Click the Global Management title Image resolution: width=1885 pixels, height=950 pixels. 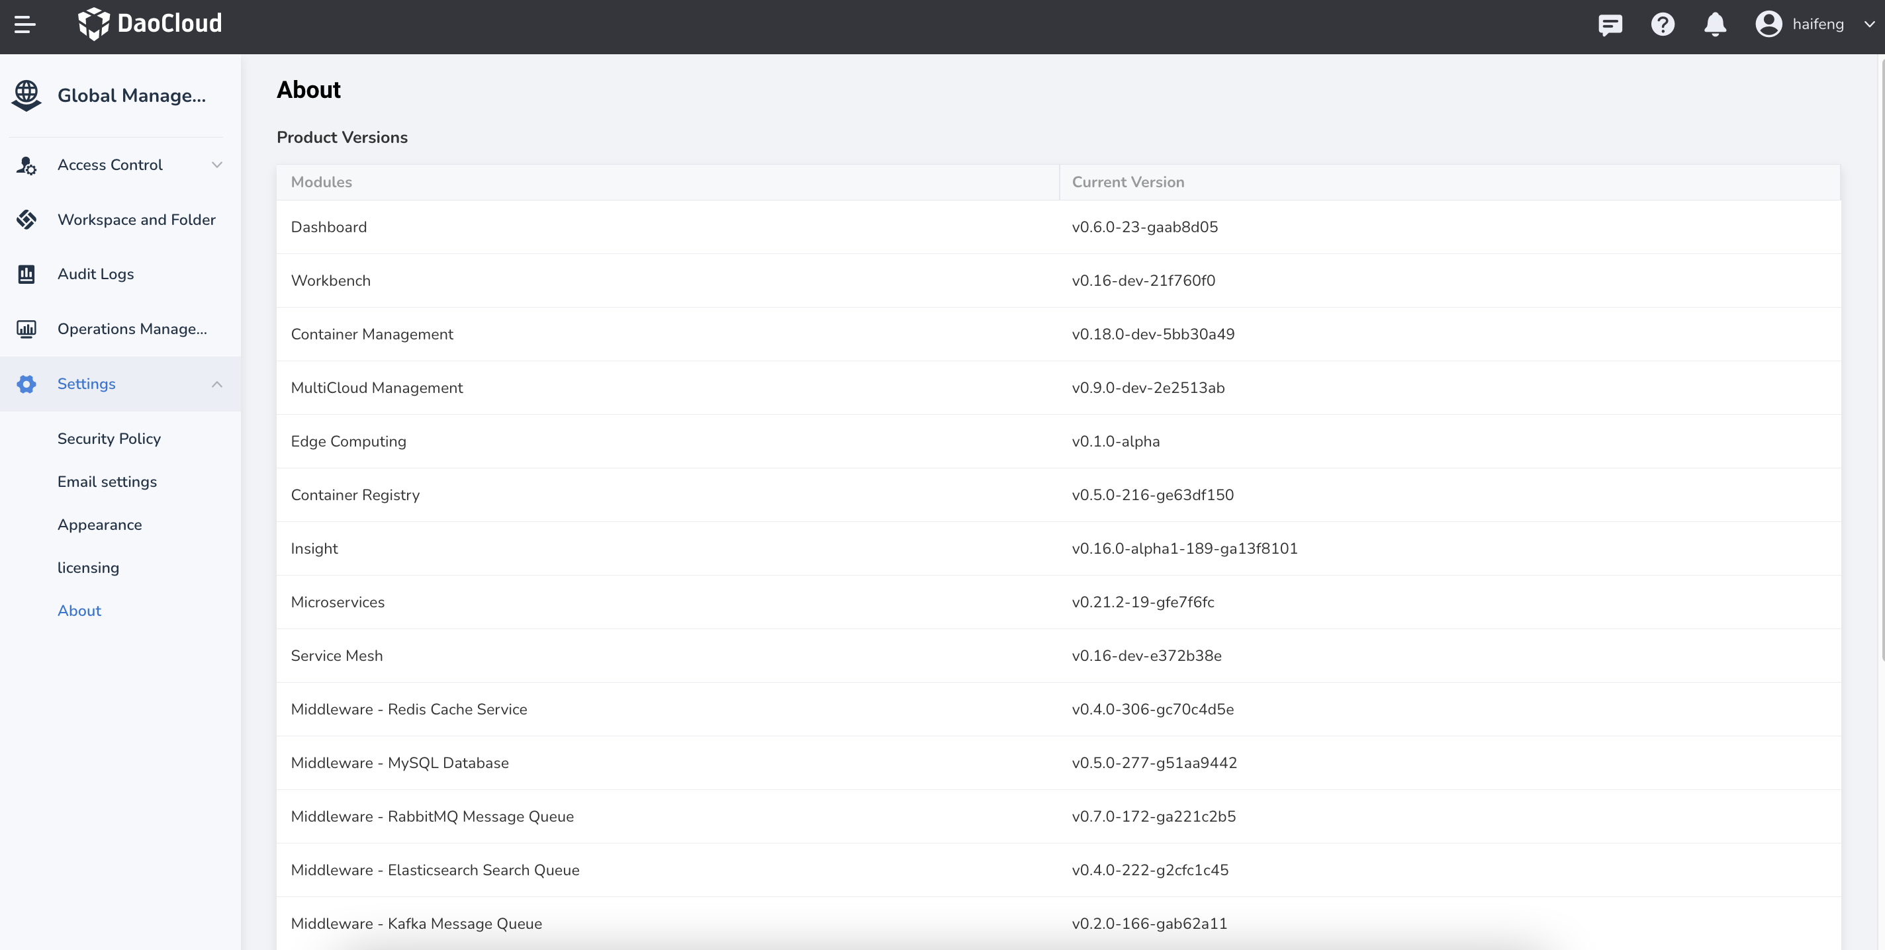click(132, 96)
